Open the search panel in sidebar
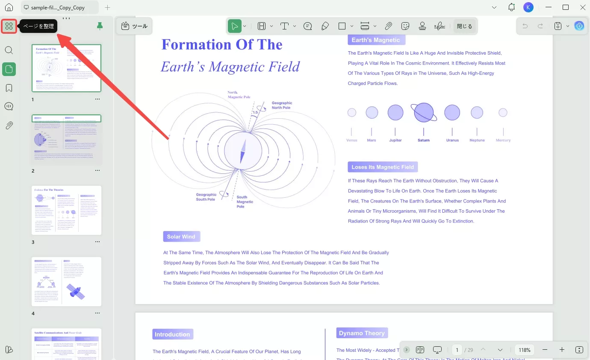This screenshot has width=590, height=360. 9,50
